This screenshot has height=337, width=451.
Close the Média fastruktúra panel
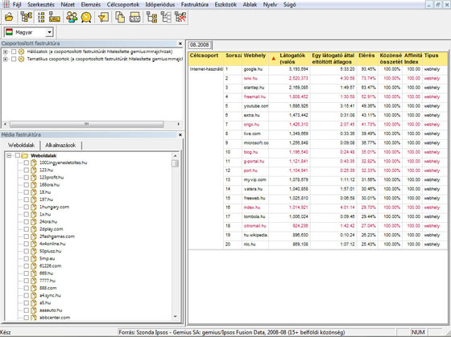(180, 135)
